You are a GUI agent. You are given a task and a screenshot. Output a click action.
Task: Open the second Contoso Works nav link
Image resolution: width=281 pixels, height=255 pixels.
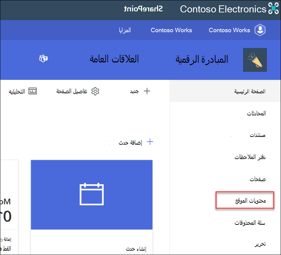(171, 30)
